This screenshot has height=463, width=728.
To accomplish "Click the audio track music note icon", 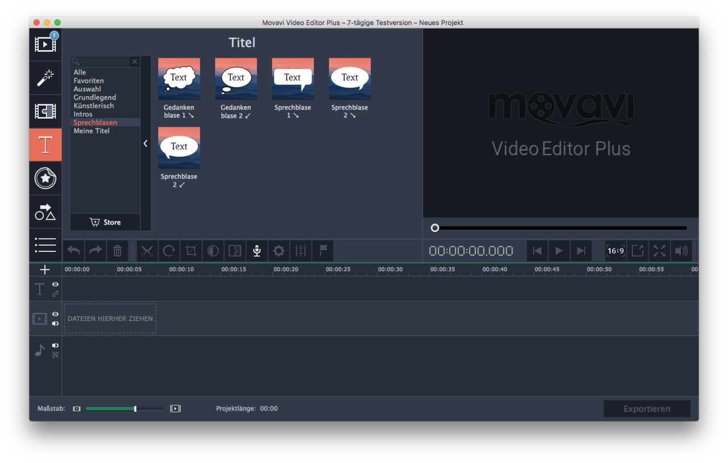I will coord(39,350).
